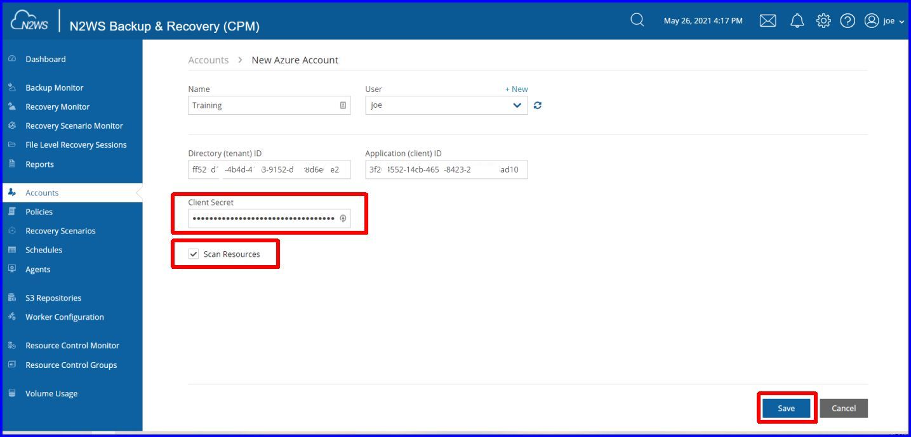Click the date May 26, 2021 4:17 PM

703,21
